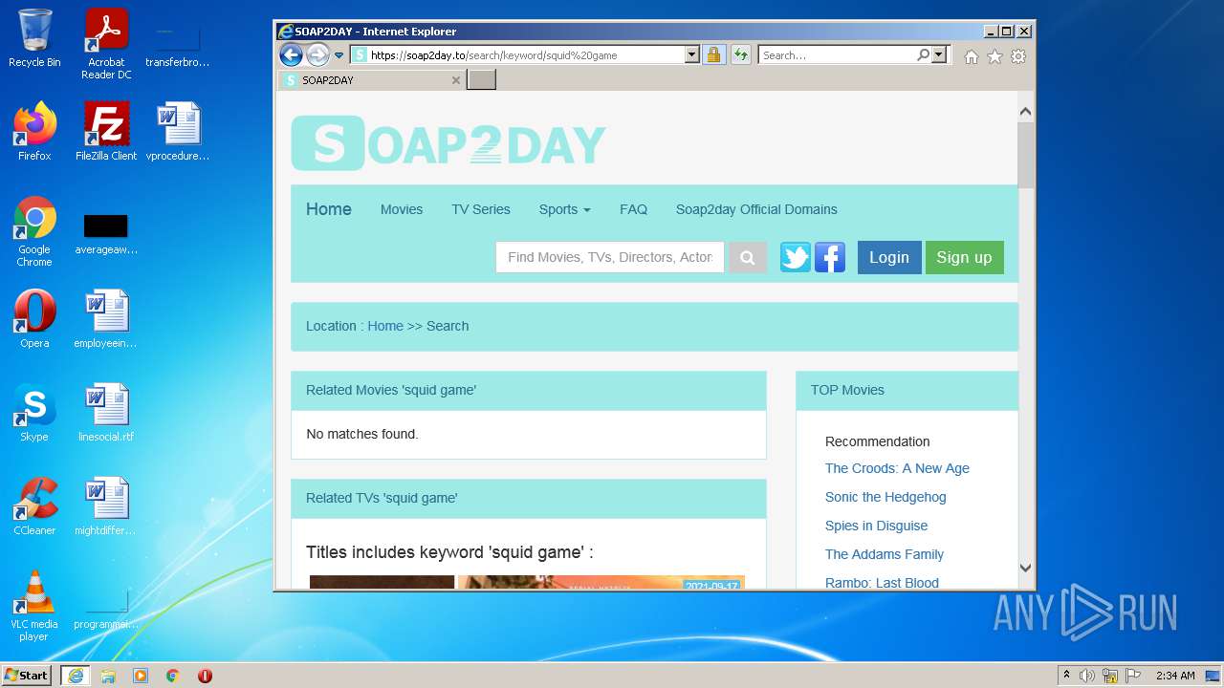Open the IE Tools gear icon
This screenshot has height=688, width=1224.
coord(1018,56)
